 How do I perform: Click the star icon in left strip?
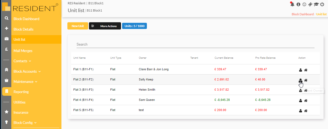point(6,112)
